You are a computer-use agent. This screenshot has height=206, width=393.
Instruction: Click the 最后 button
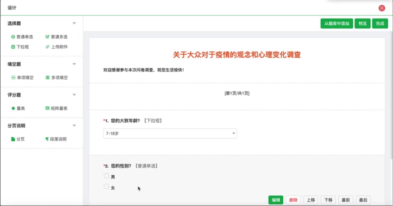(363, 200)
